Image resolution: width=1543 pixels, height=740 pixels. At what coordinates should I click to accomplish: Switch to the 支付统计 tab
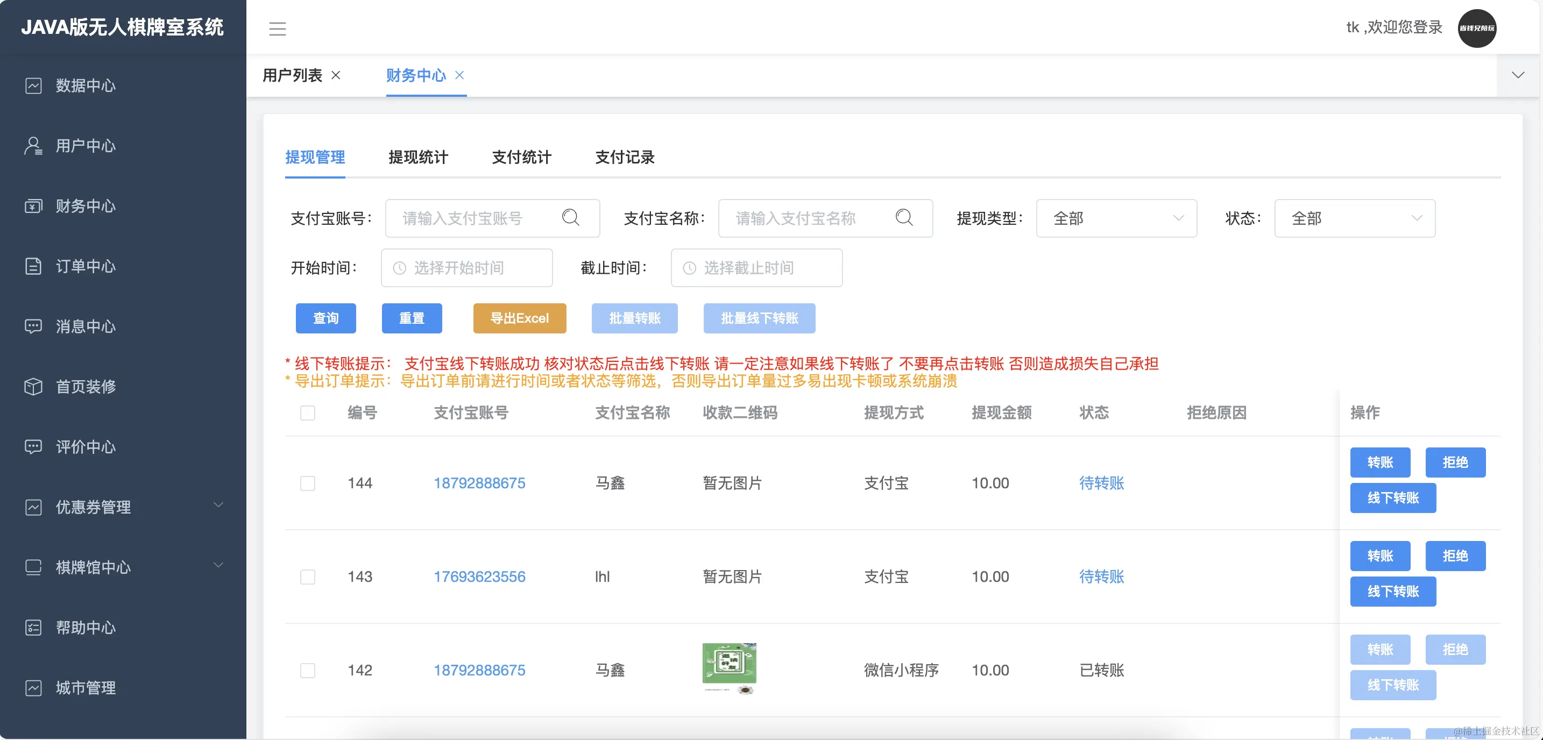click(x=522, y=158)
